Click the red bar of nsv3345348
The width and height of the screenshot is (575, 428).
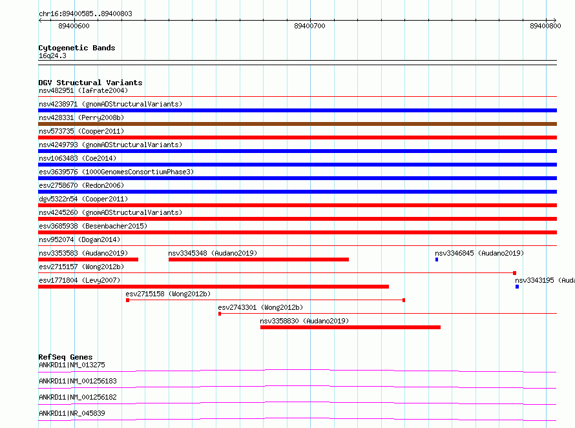[258, 260]
